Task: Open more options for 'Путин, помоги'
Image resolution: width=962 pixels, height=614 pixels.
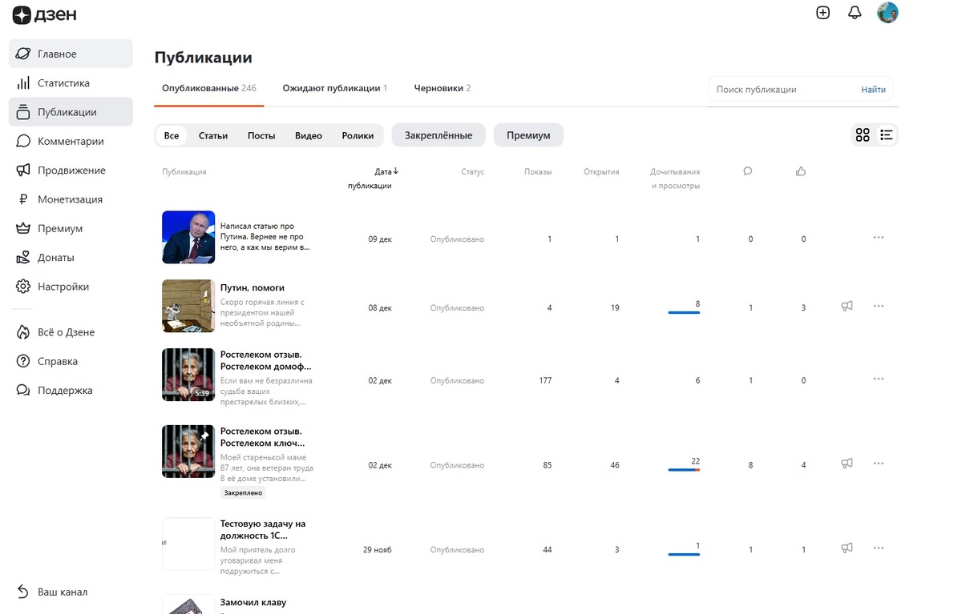Action: pos(879,307)
